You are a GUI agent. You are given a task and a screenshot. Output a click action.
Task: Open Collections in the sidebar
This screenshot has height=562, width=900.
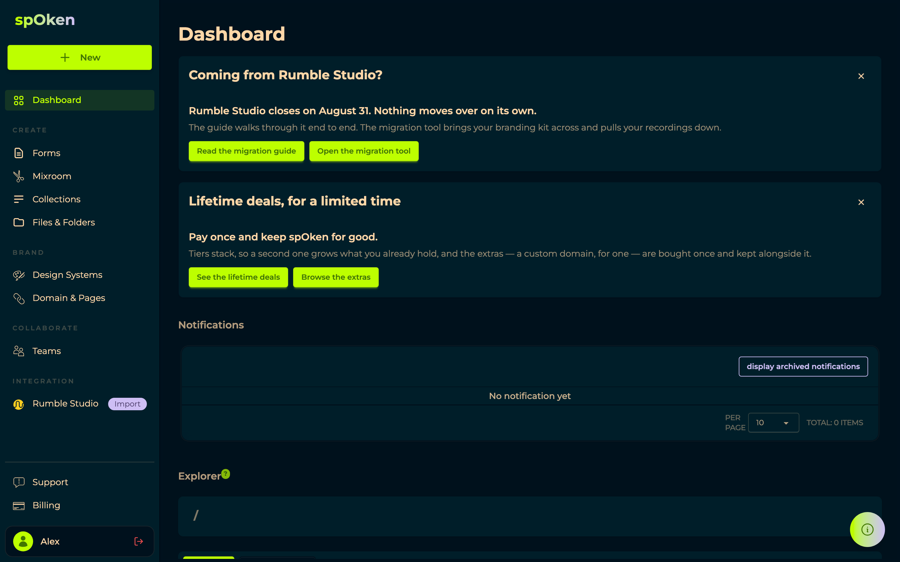pos(80,199)
